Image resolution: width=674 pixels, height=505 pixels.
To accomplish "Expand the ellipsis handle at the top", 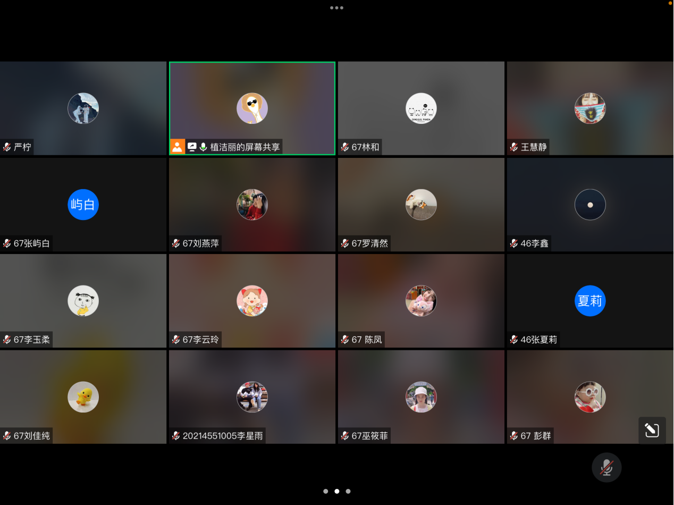I will (x=336, y=7).
